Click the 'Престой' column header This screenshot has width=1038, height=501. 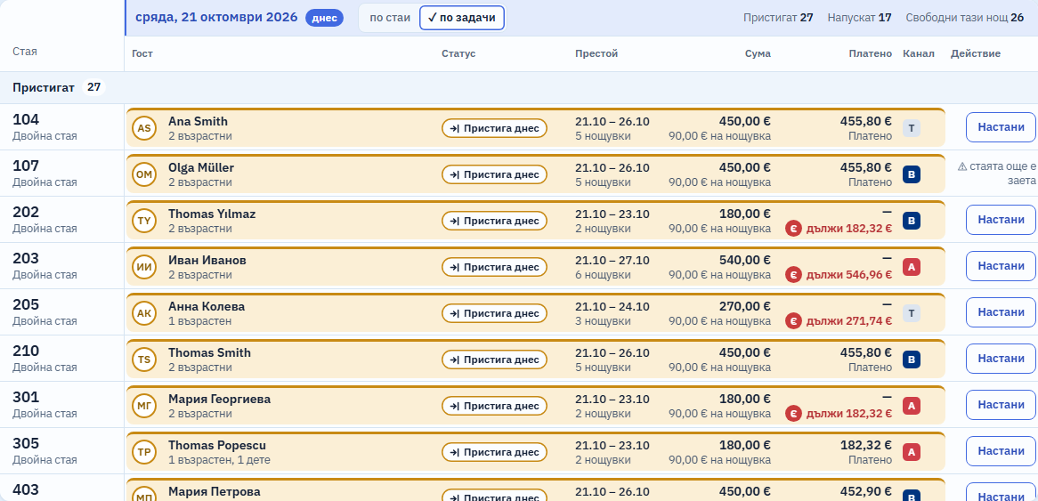coord(596,53)
